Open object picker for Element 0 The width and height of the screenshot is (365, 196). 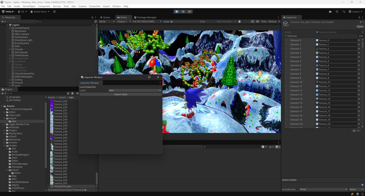point(359,40)
